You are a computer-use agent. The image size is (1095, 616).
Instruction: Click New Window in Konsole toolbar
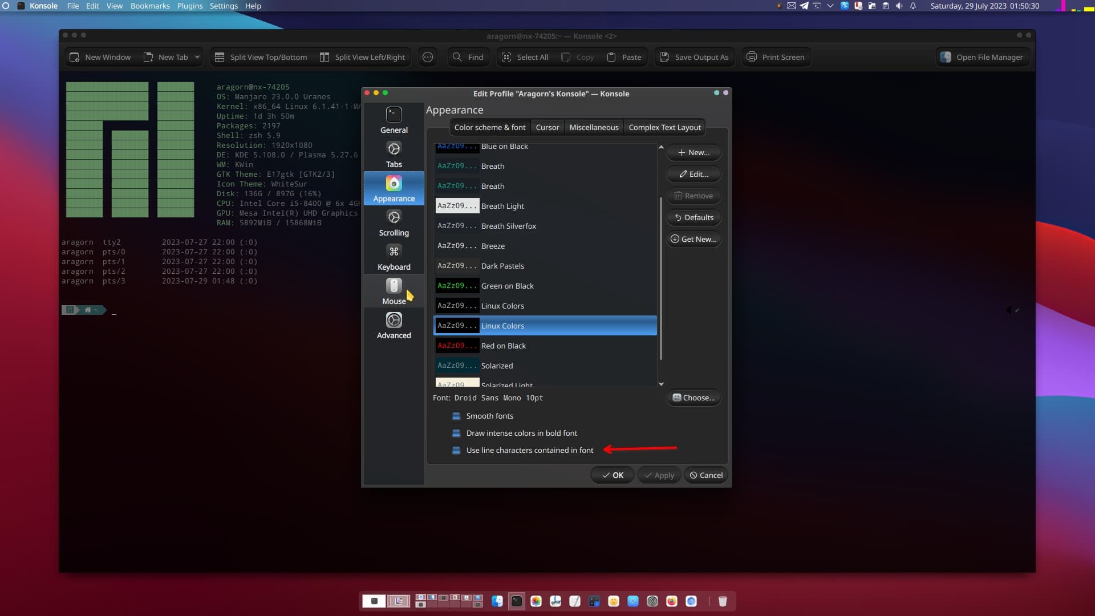pyautogui.click(x=100, y=57)
